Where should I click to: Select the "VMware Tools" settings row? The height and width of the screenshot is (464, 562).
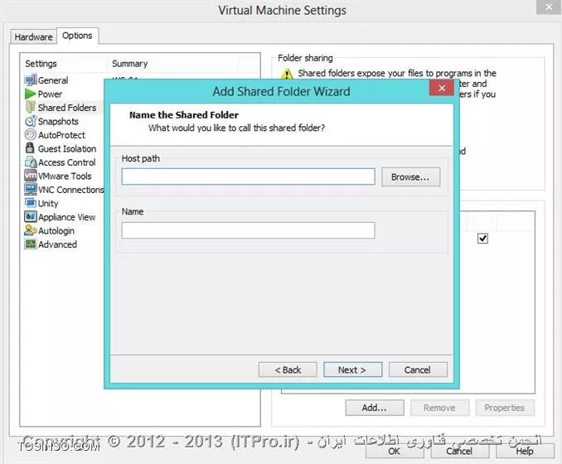[x=64, y=176]
